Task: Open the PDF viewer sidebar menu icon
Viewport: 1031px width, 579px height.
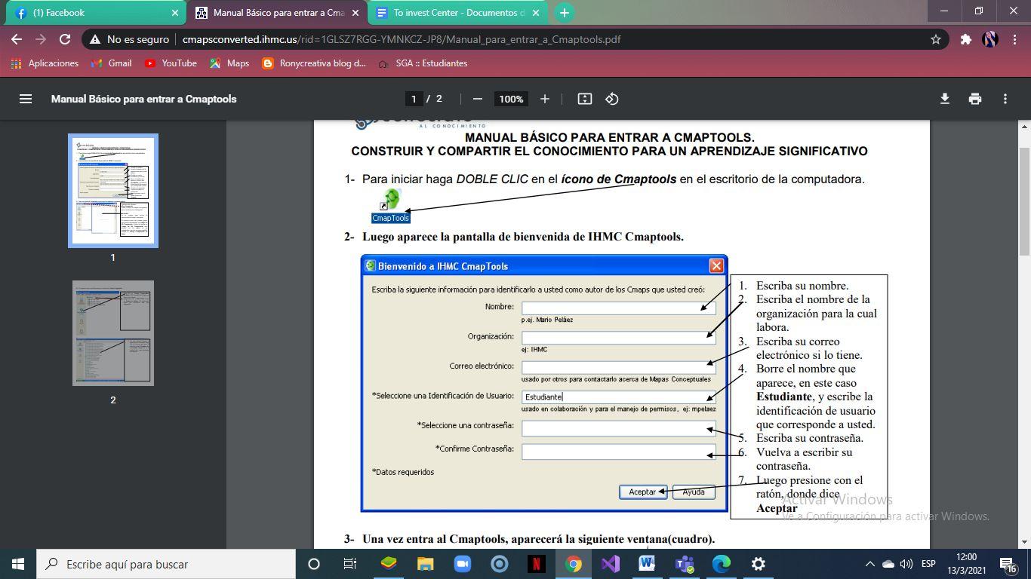Action: pos(26,99)
